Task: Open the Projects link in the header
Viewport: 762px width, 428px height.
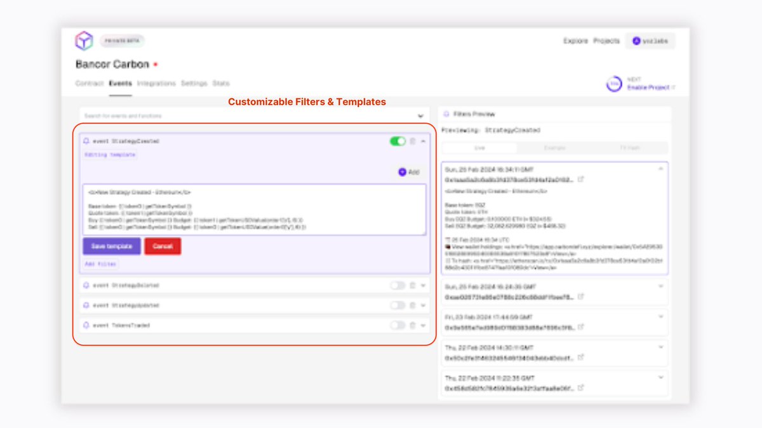Action: tap(606, 41)
